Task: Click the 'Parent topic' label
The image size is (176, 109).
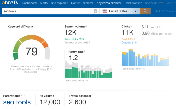Action: click(12, 96)
